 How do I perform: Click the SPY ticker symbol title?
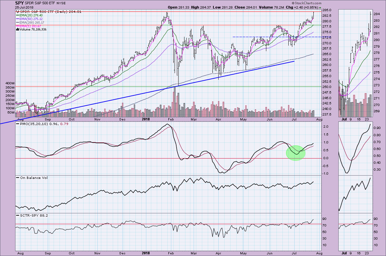(x=19, y=3)
